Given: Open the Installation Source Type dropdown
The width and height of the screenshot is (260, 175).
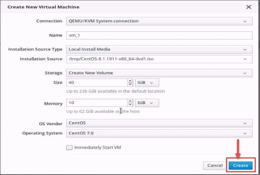Looking at the screenshot, I should click(159, 49).
